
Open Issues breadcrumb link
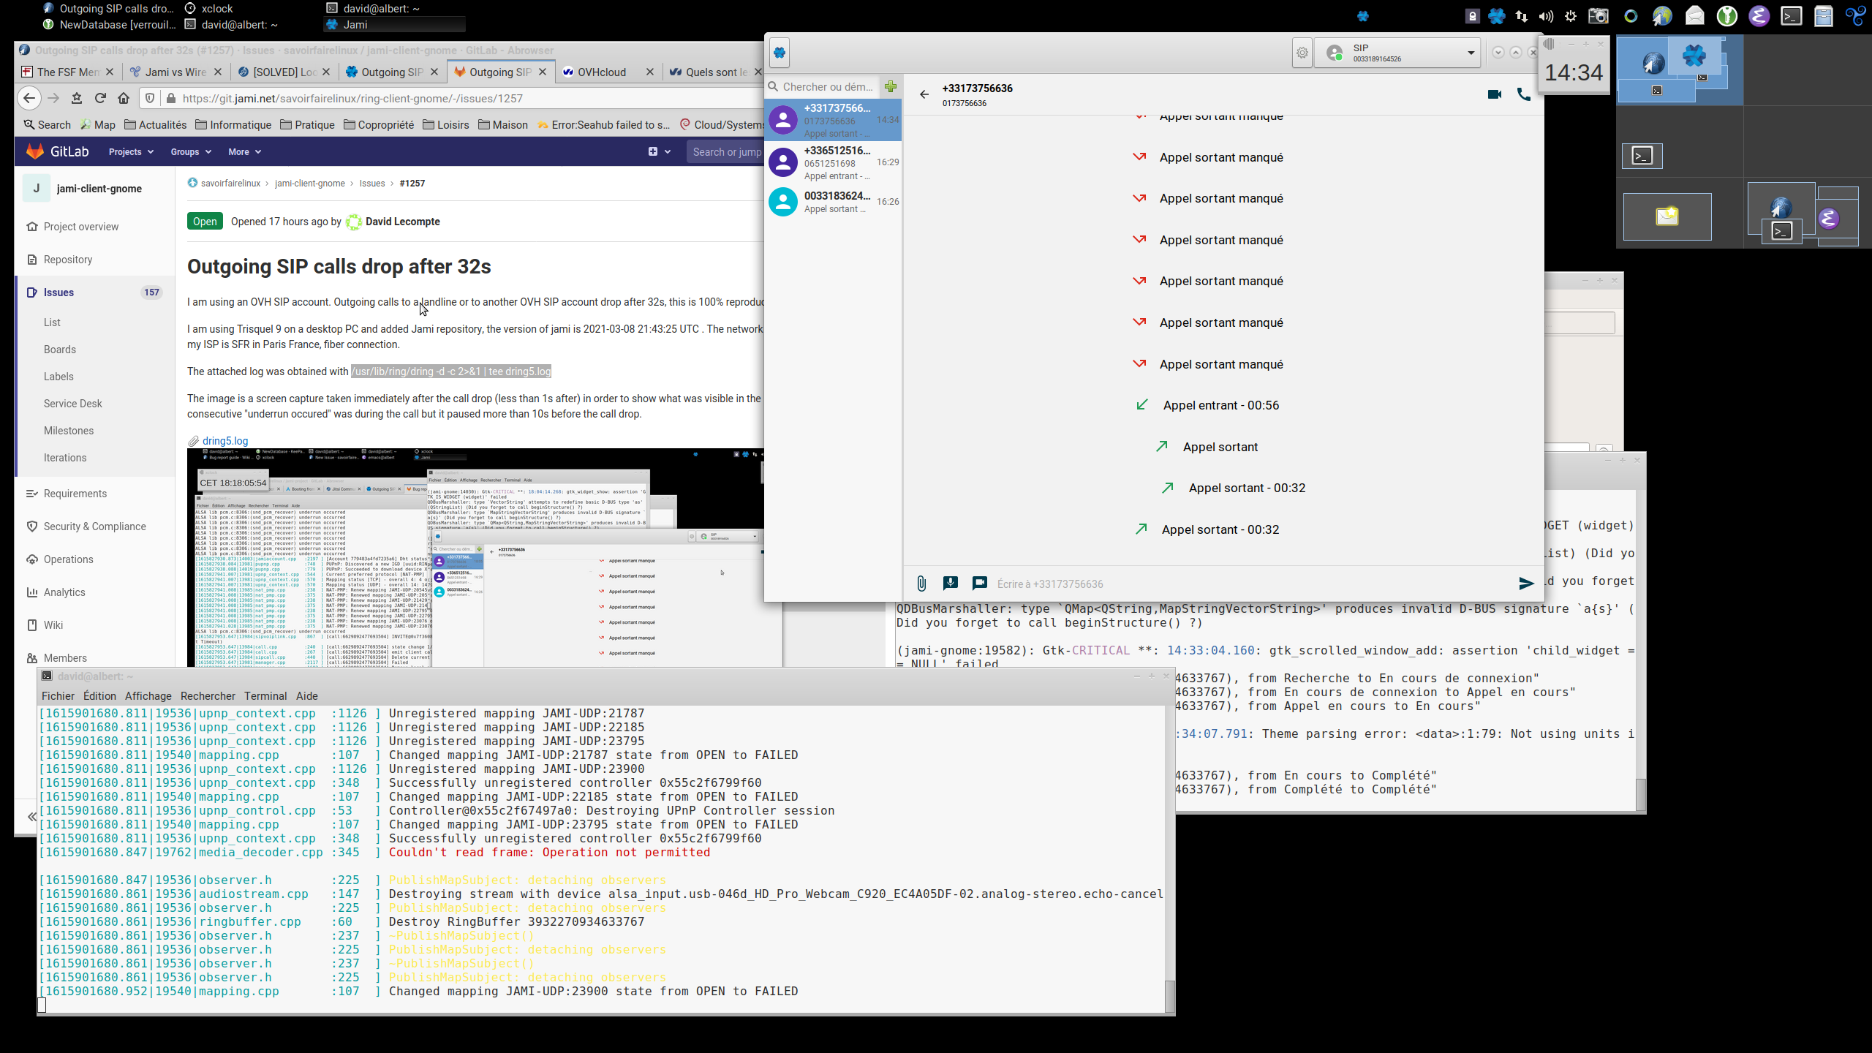[372, 183]
